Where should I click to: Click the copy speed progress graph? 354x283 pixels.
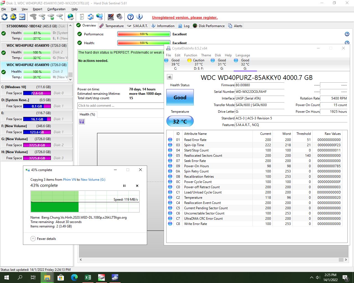click(x=85, y=201)
